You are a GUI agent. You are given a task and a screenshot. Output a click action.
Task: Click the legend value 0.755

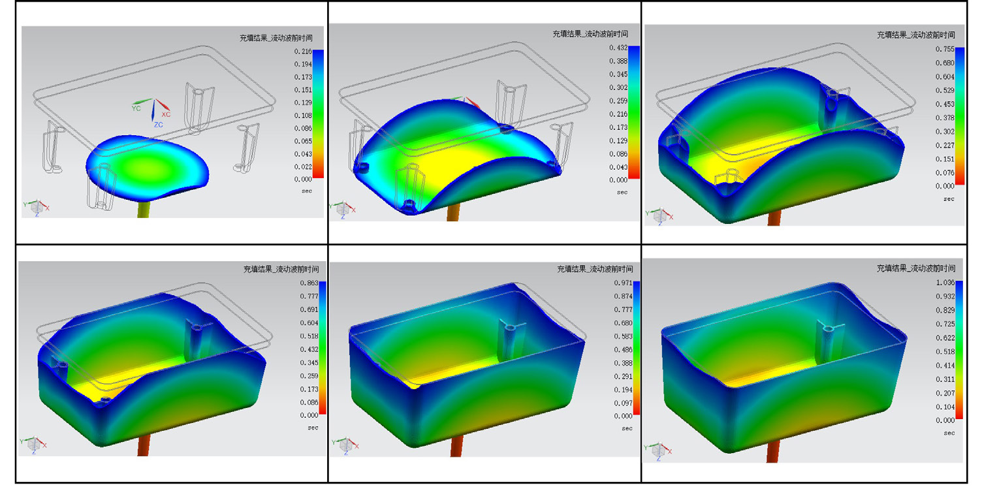click(945, 50)
